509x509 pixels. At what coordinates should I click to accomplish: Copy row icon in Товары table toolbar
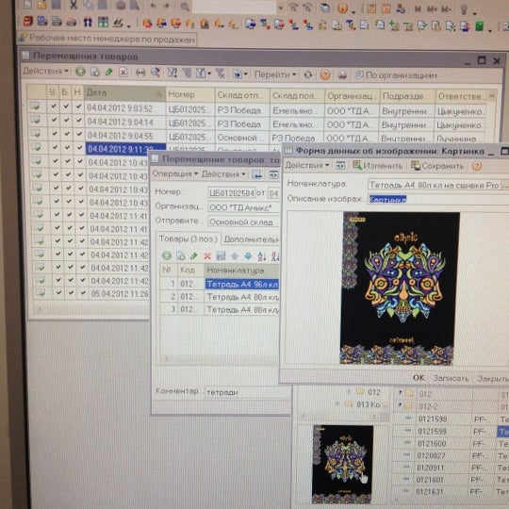[180, 256]
